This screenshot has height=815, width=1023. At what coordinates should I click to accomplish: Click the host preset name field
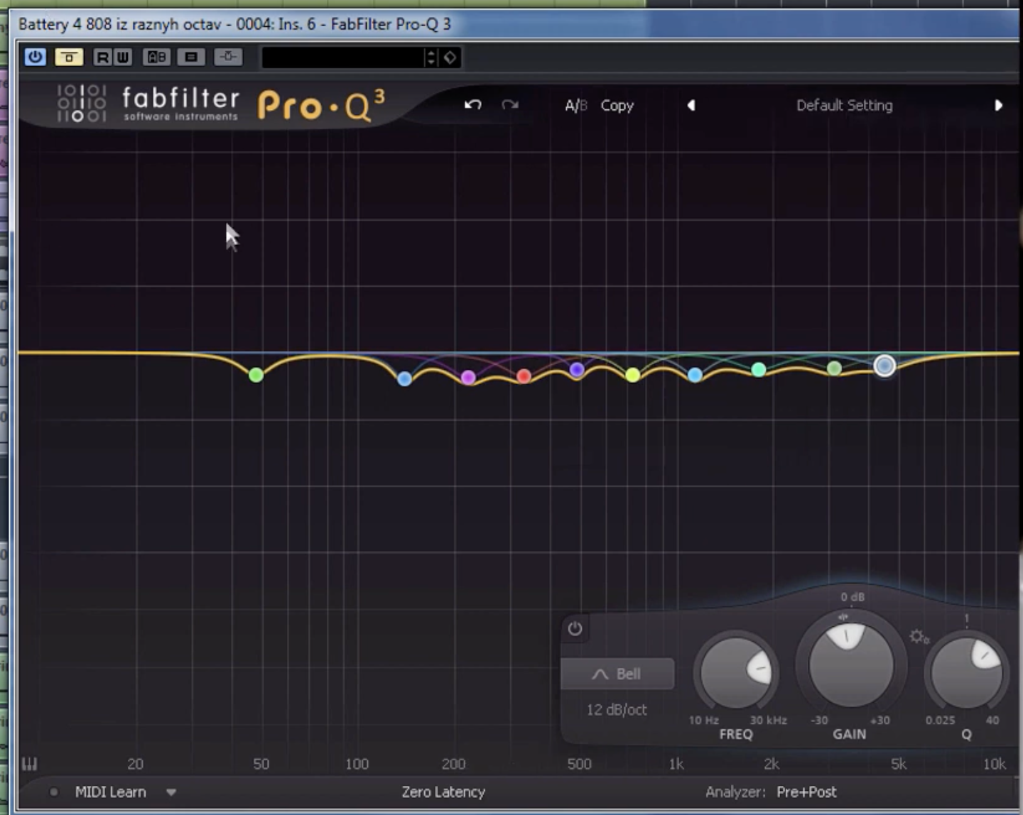click(x=342, y=58)
